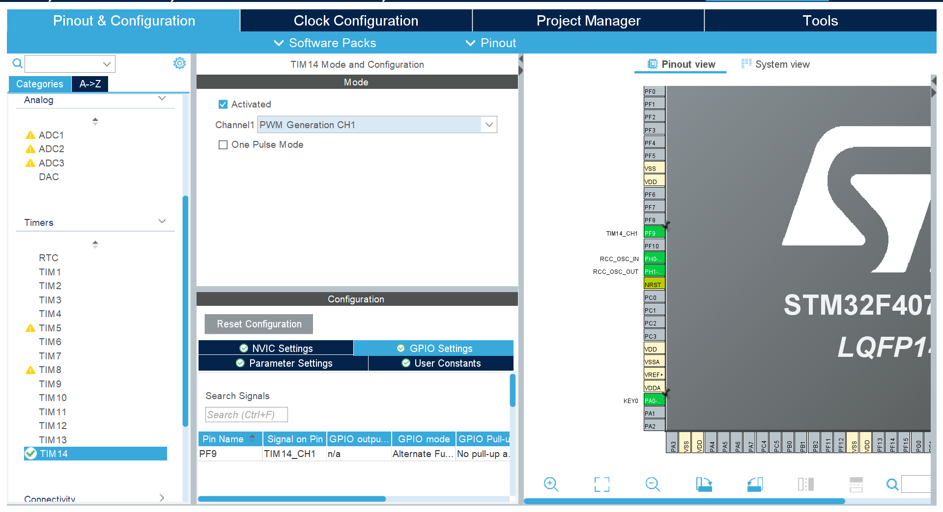The image size is (943, 512).
Task: Click the green PH0 oscillator-in pin
Action: pyautogui.click(x=654, y=259)
